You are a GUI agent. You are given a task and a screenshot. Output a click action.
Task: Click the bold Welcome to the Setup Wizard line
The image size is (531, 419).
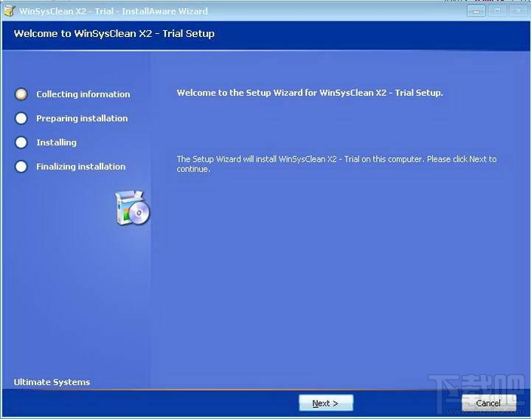coord(310,93)
